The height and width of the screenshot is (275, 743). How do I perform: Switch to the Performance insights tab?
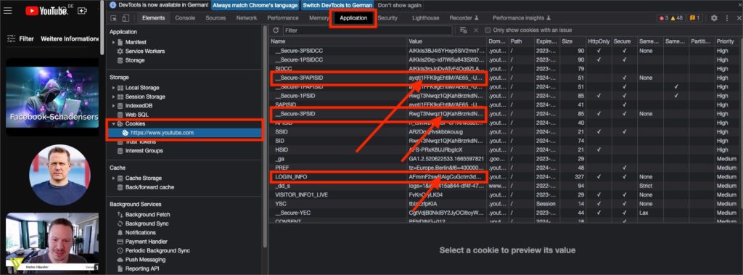[x=521, y=18]
